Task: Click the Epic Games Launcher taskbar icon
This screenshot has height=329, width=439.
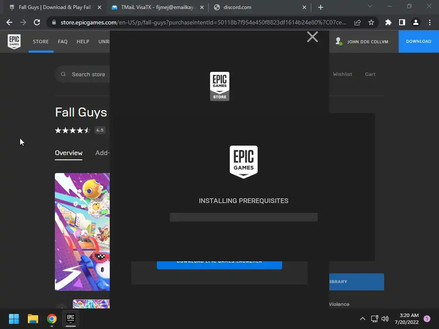Action: (x=71, y=318)
